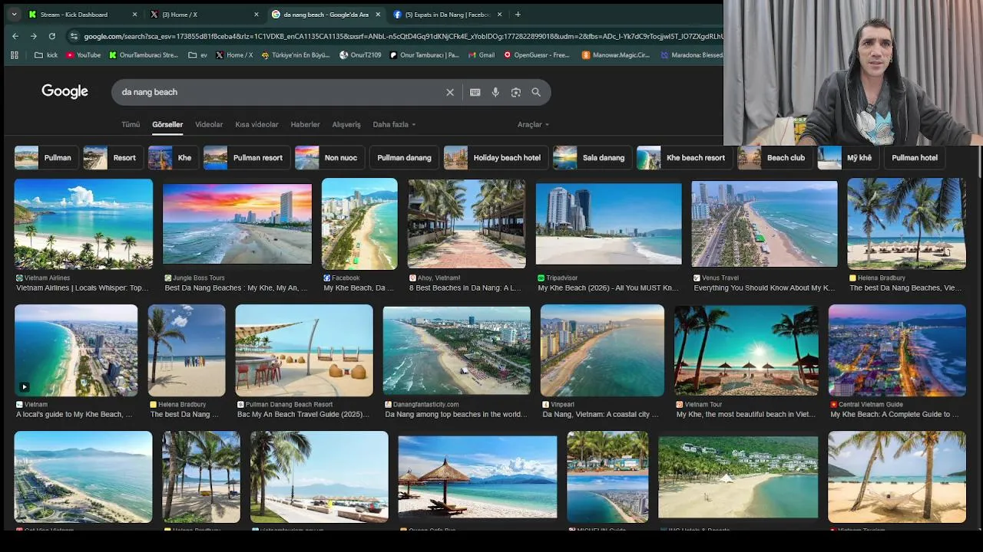Open the Central Vietnam Guide night image
The width and height of the screenshot is (983, 552).
pyautogui.click(x=897, y=350)
